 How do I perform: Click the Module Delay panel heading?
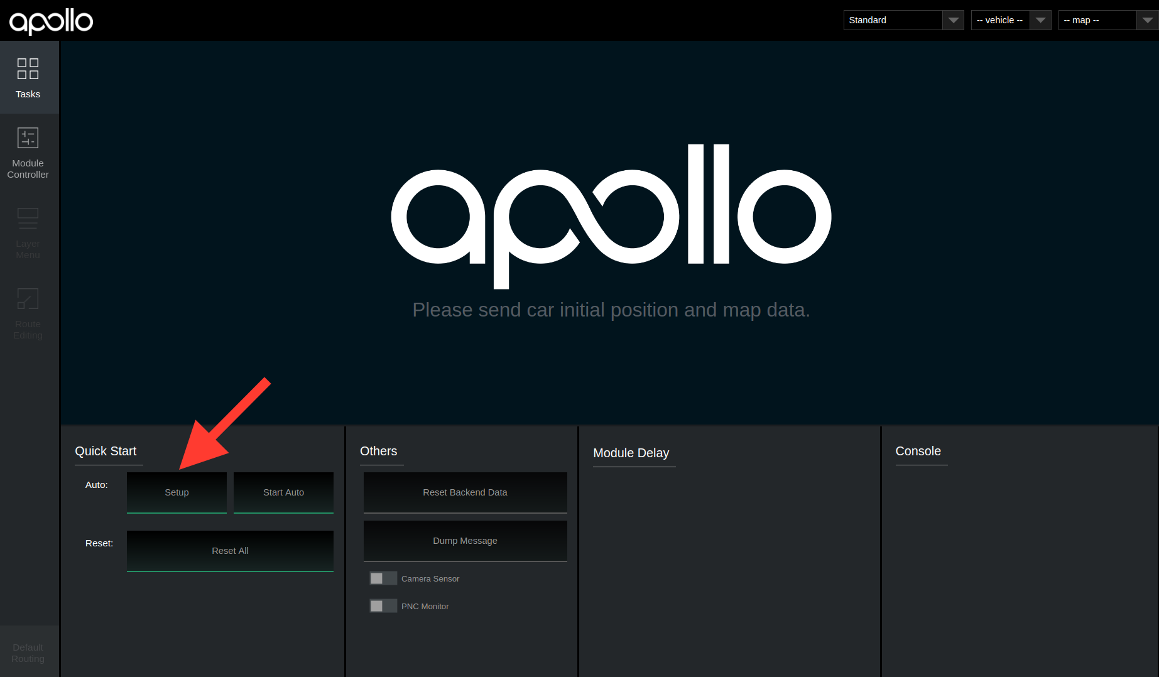coord(631,453)
